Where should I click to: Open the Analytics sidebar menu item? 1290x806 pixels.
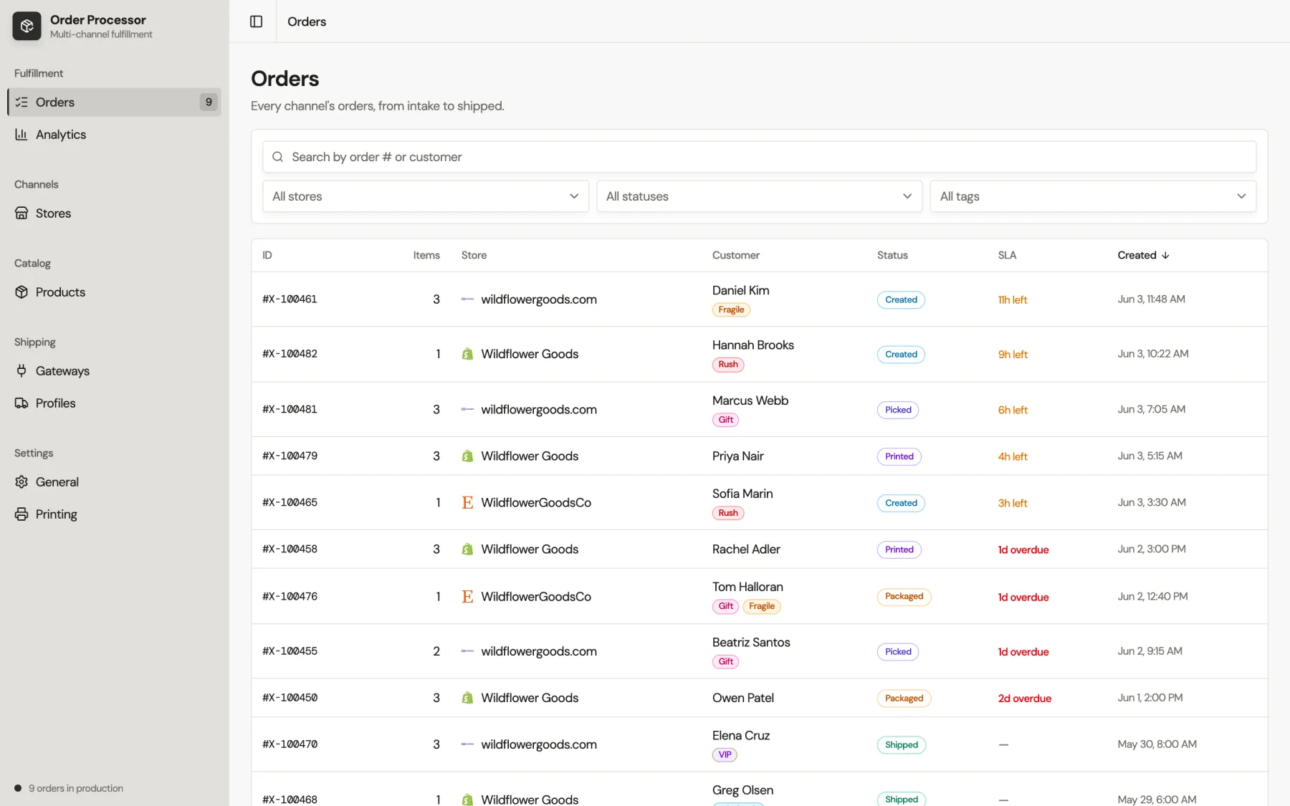115,135
